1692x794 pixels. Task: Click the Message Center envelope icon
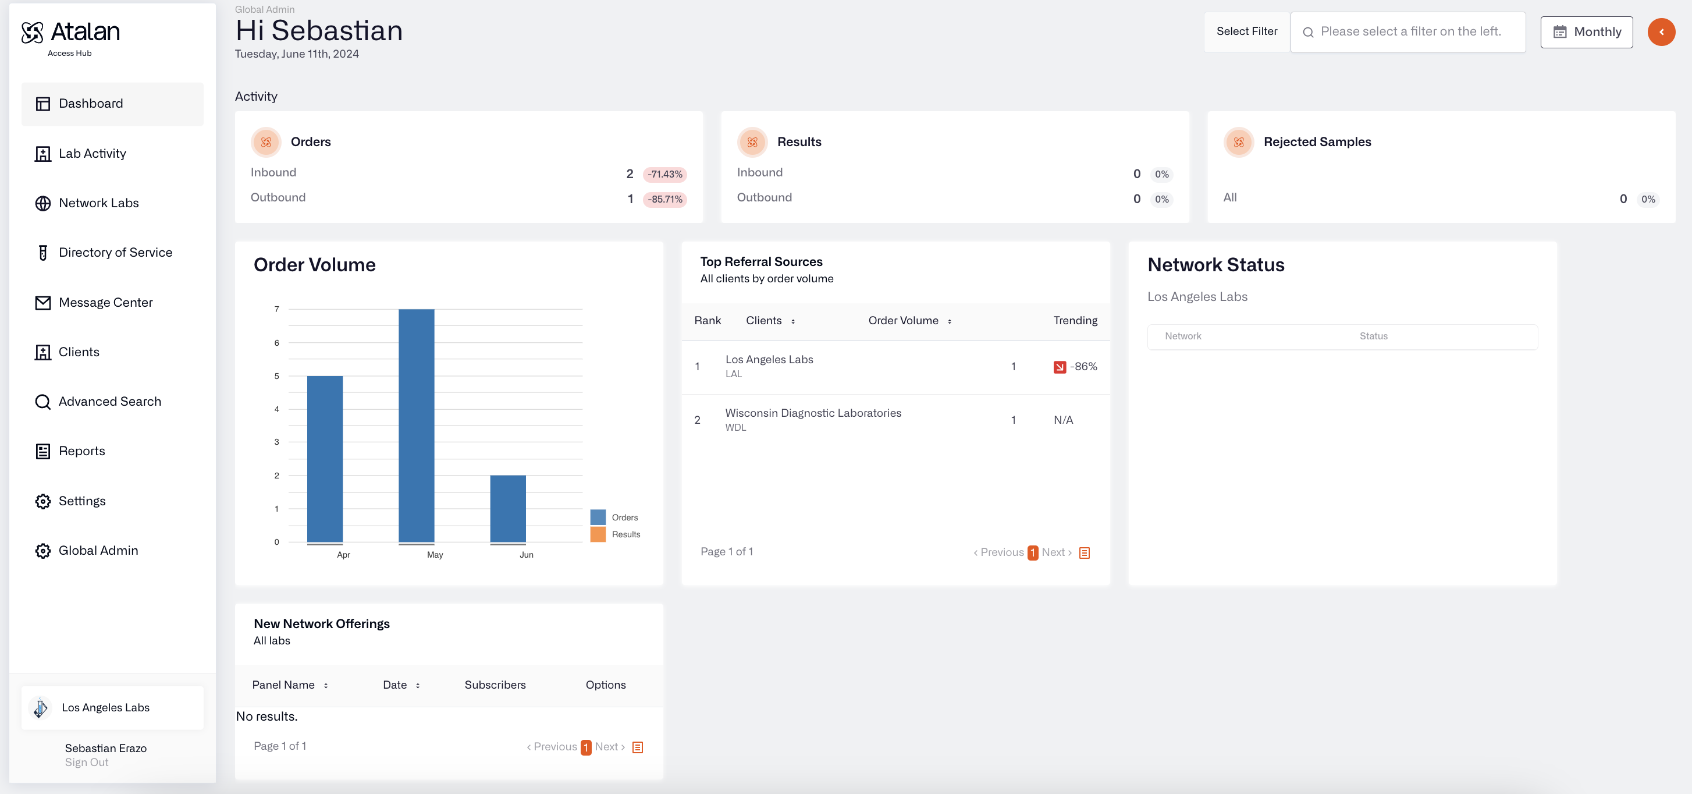[42, 302]
